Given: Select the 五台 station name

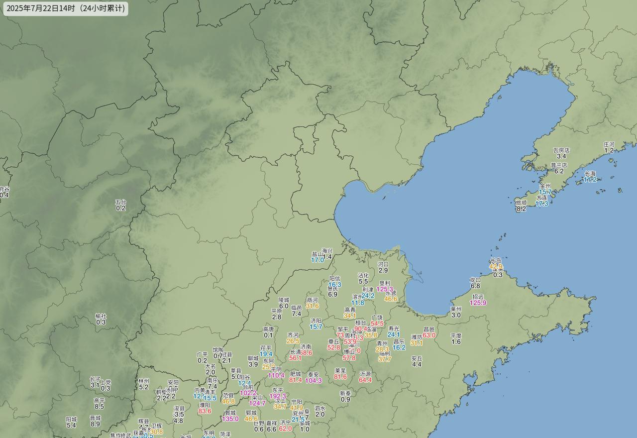Looking at the screenshot, I should click(120, 202).
